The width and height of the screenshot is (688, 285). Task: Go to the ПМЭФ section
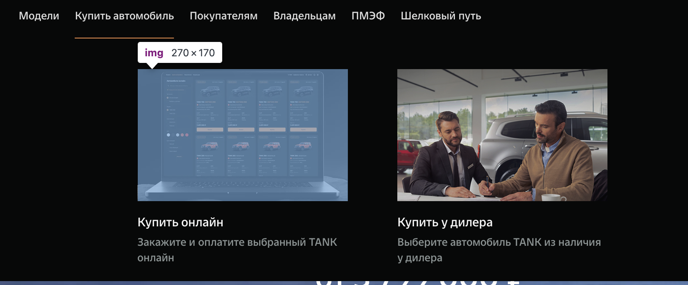tap(368, 16)
